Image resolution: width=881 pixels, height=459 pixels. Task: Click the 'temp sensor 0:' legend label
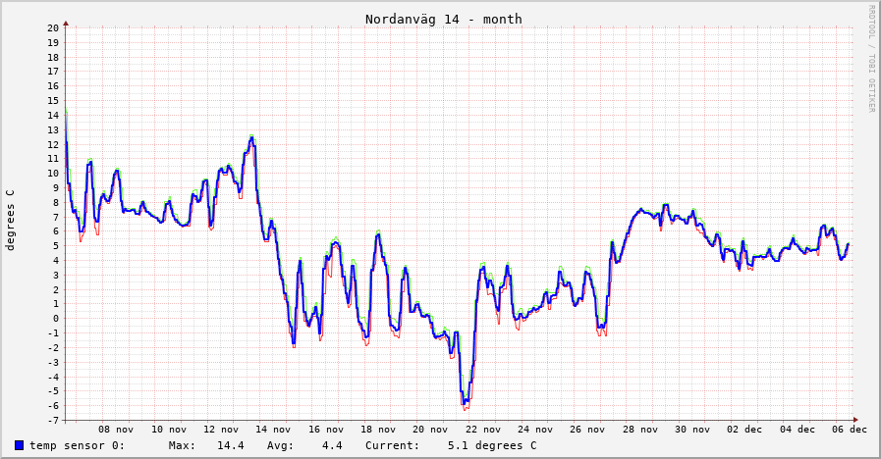click(x=77, y=445)
